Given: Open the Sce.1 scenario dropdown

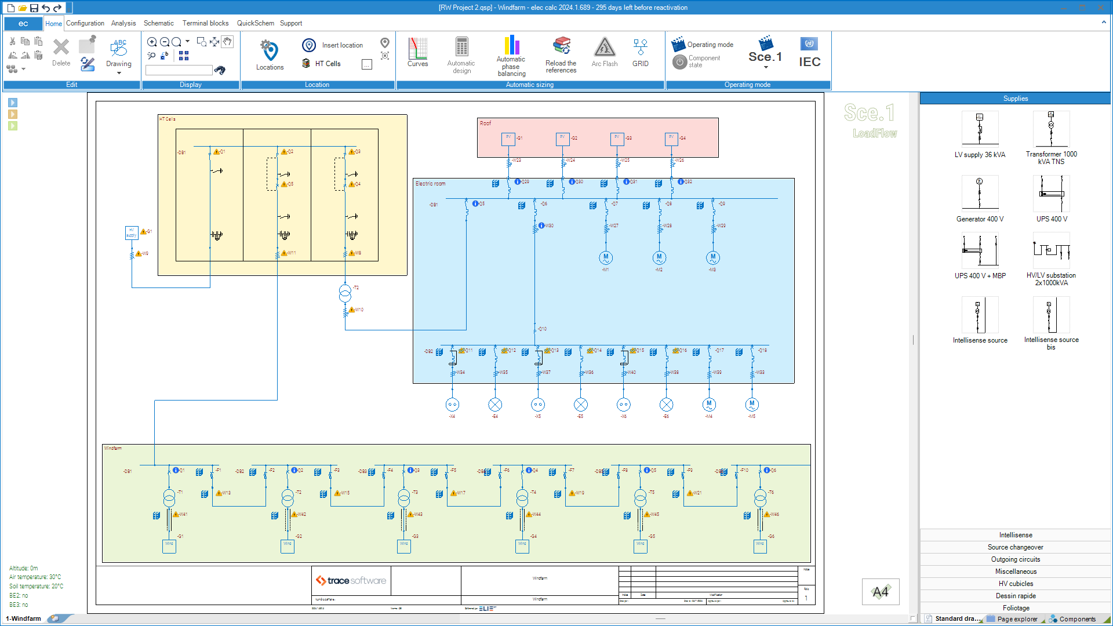Looking at the screenshot, I should (x=765, y=67).
